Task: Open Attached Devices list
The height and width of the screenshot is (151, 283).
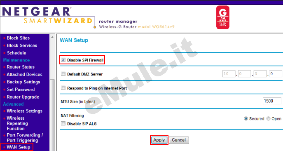Action: (24, 74)
